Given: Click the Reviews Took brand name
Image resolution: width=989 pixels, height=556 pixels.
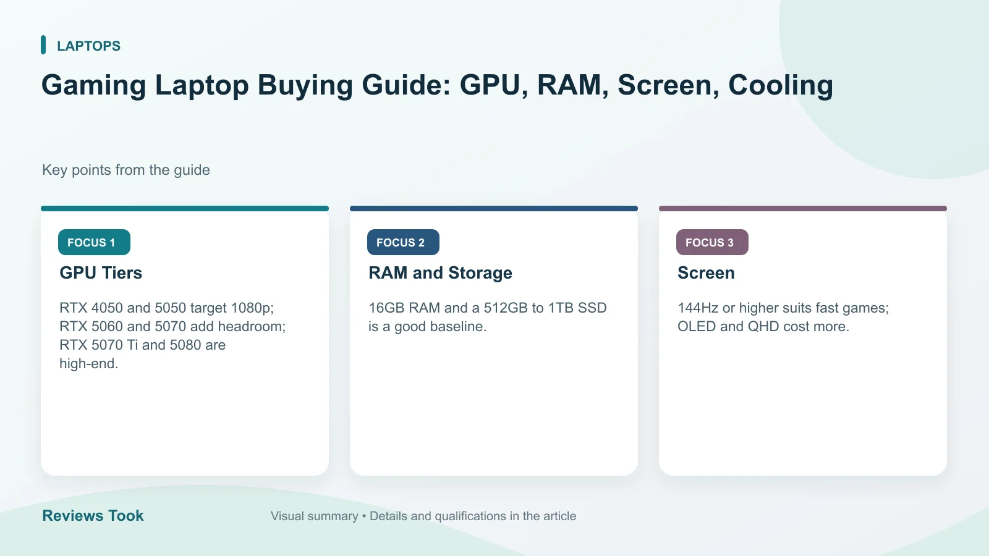Looking at the screenshot, I should tap(93, 516).
